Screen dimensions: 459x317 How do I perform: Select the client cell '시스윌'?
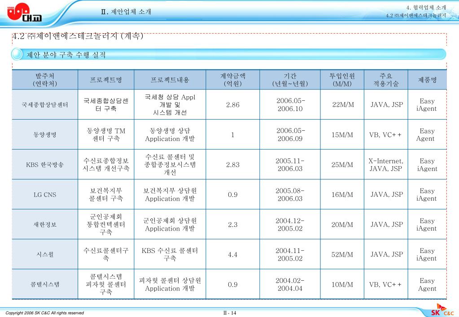coord(45,254)
